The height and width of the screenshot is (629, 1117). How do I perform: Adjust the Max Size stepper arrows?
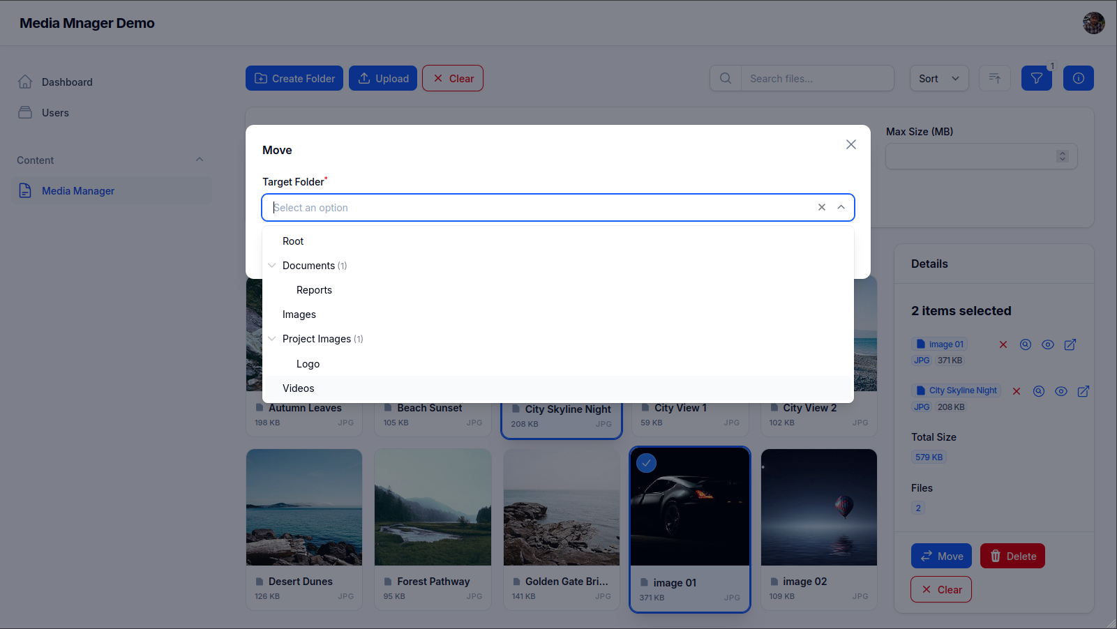[1062, 156]
